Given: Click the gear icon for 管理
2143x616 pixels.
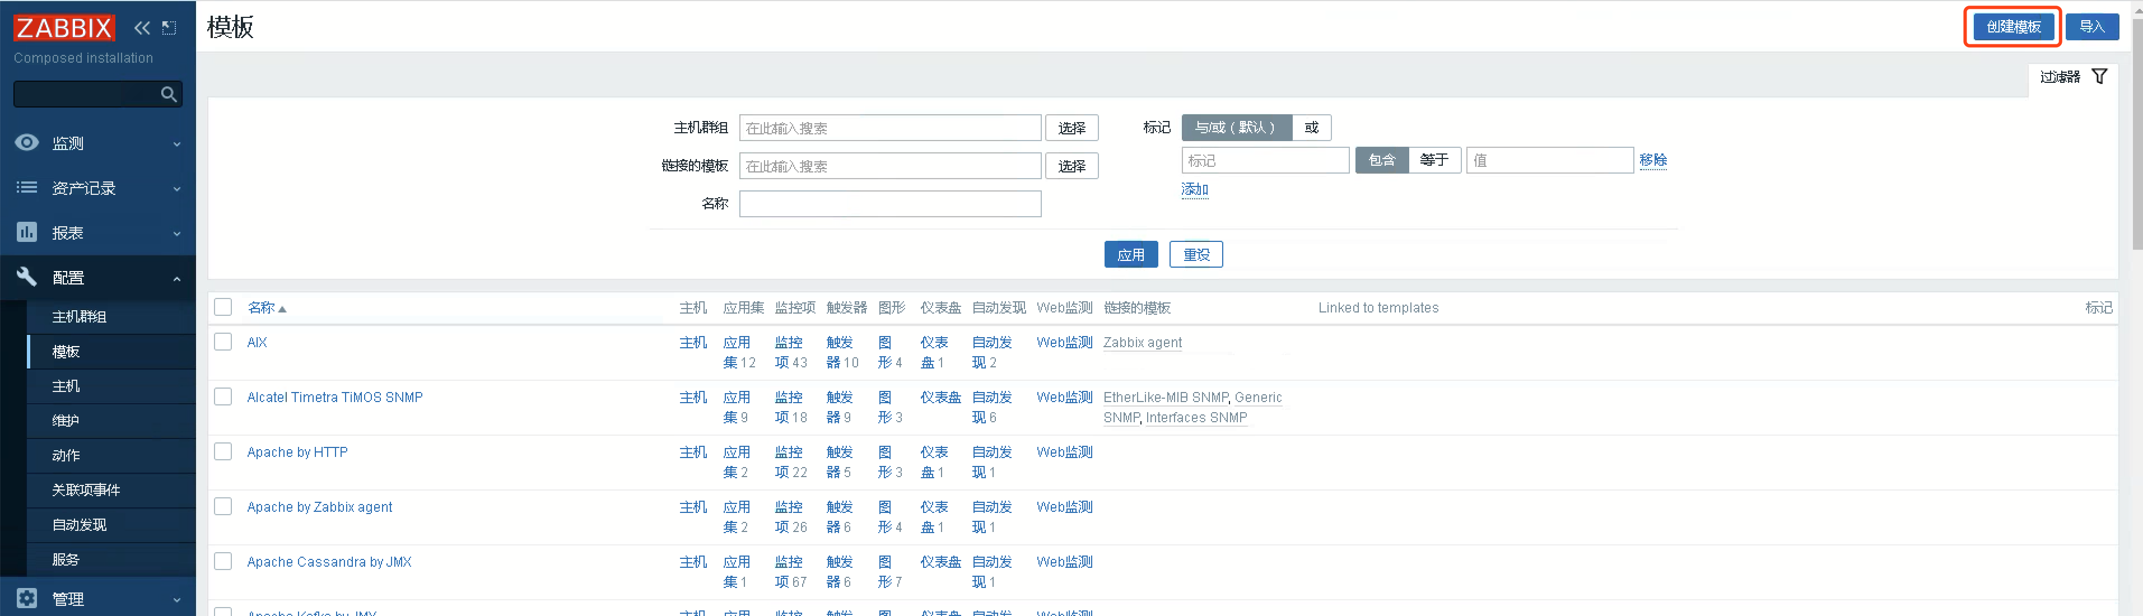Looking at the screenshot, I should tap(27, 598).
